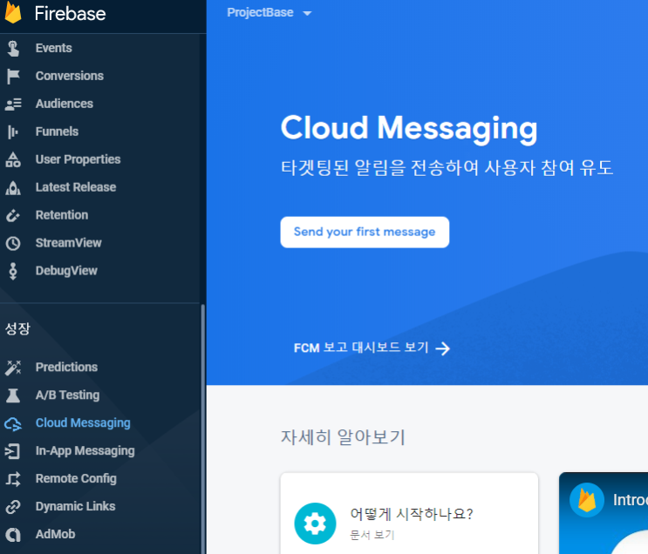Click the Cloud Messaging cloud icon
Image resolution: width=648 pixels, height=554 pixels.
click(13, 423)
